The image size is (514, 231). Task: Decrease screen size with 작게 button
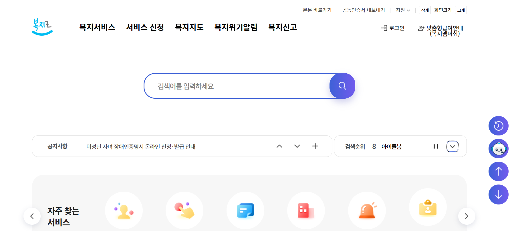(425, 10)
